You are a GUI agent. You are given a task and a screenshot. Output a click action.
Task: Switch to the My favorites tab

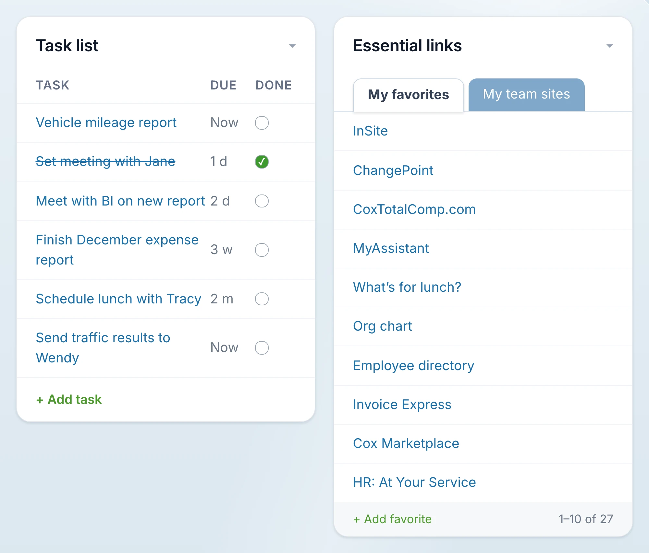tap(408, 95)
